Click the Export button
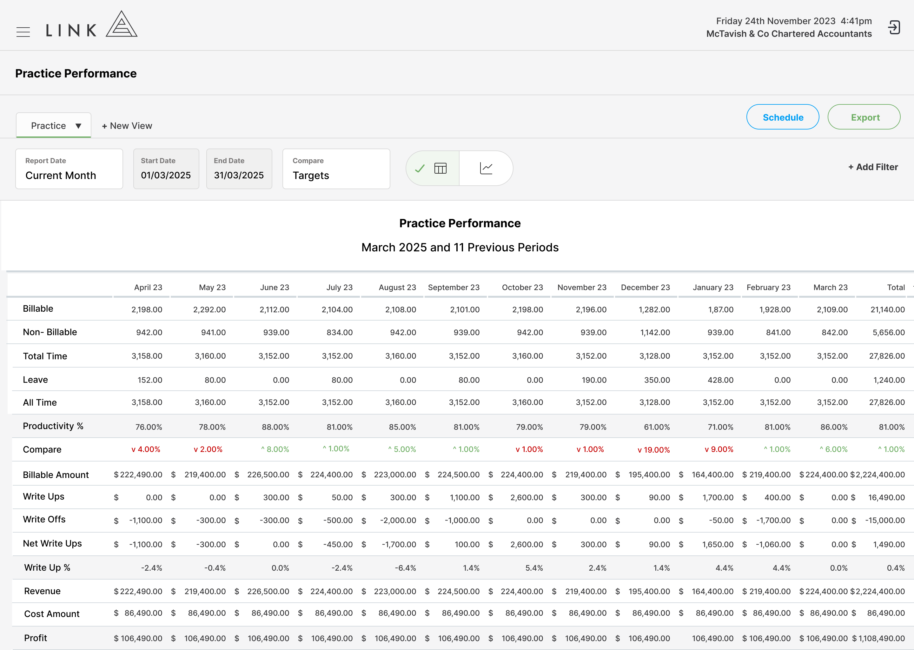 point(864,117)
